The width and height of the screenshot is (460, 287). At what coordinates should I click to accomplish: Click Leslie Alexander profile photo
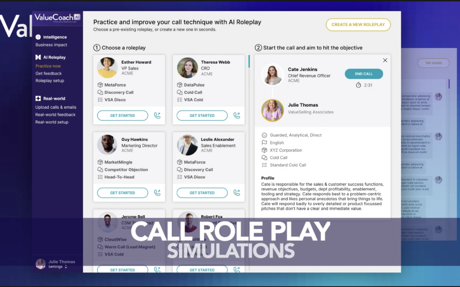pyautogui.click(x=187, y=145)
